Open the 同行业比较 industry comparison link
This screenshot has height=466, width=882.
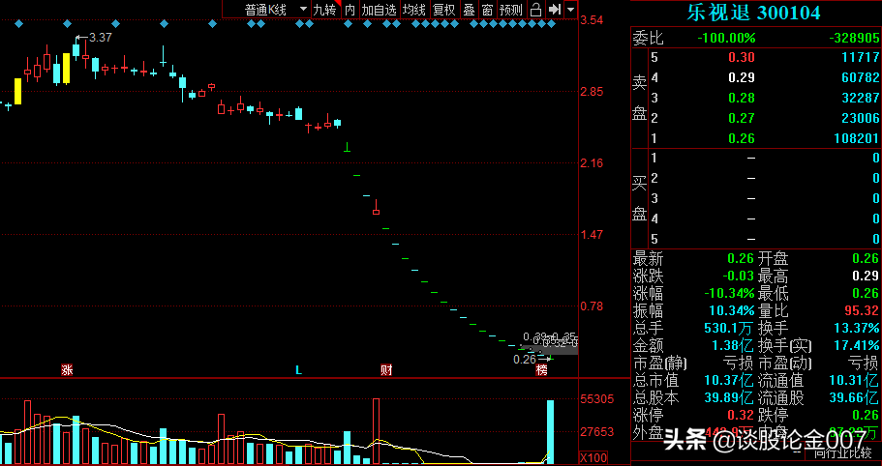tap(845, 452)
